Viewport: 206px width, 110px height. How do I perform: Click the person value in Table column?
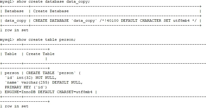[12, 73]
